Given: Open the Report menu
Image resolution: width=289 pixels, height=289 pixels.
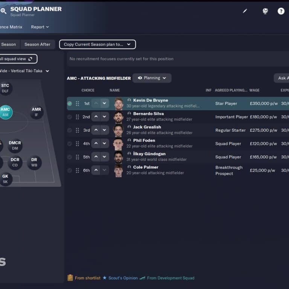Looking at the screenshot, I should 40,27.
